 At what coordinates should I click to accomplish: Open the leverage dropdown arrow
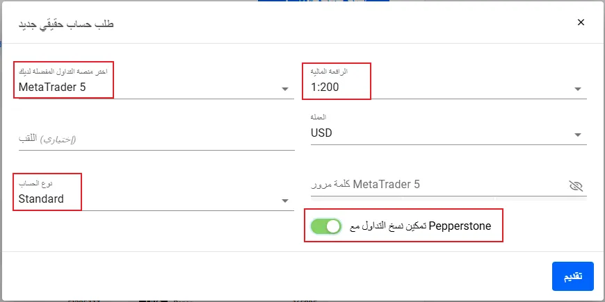578,89
